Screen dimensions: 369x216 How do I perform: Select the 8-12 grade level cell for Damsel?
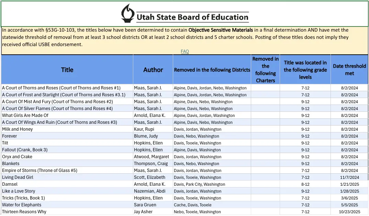pos(305,184)
